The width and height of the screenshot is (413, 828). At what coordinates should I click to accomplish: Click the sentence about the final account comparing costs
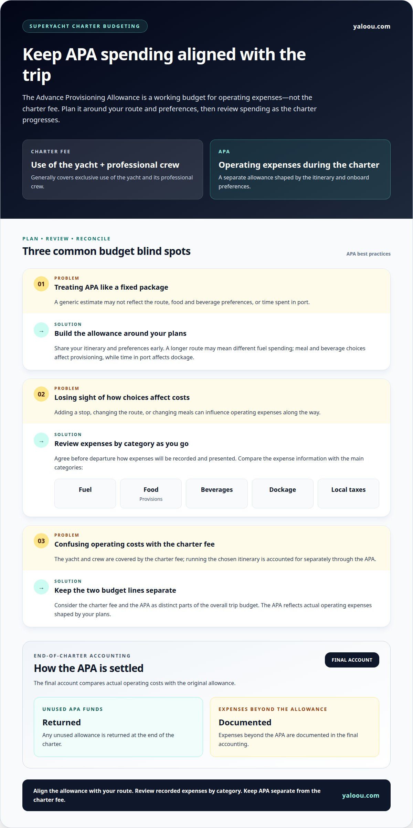coord(135,683)
